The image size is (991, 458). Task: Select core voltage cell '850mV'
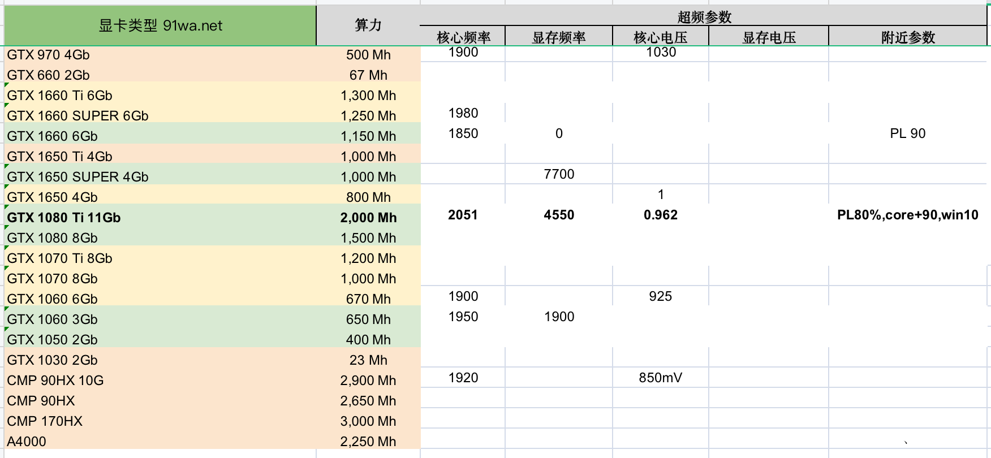(x=661, y=378)
